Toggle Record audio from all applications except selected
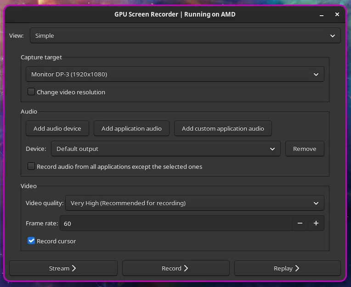Viewport: 351px width, 287px height. pos(31,166)
